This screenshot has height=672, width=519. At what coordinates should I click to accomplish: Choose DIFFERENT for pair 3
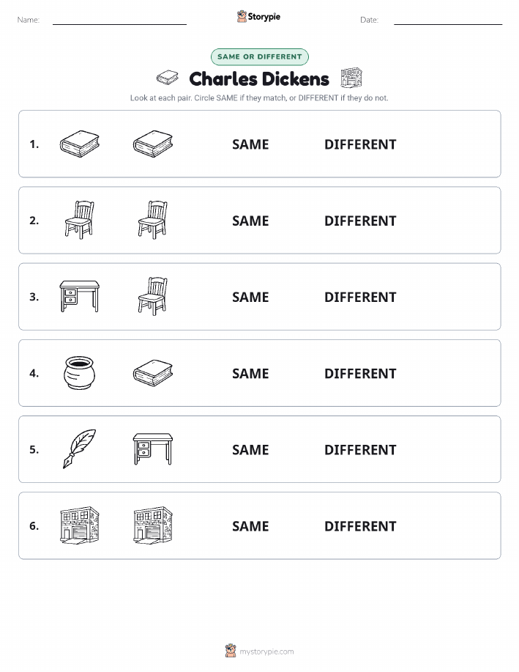pyautogui.click(x=360, y=297)
